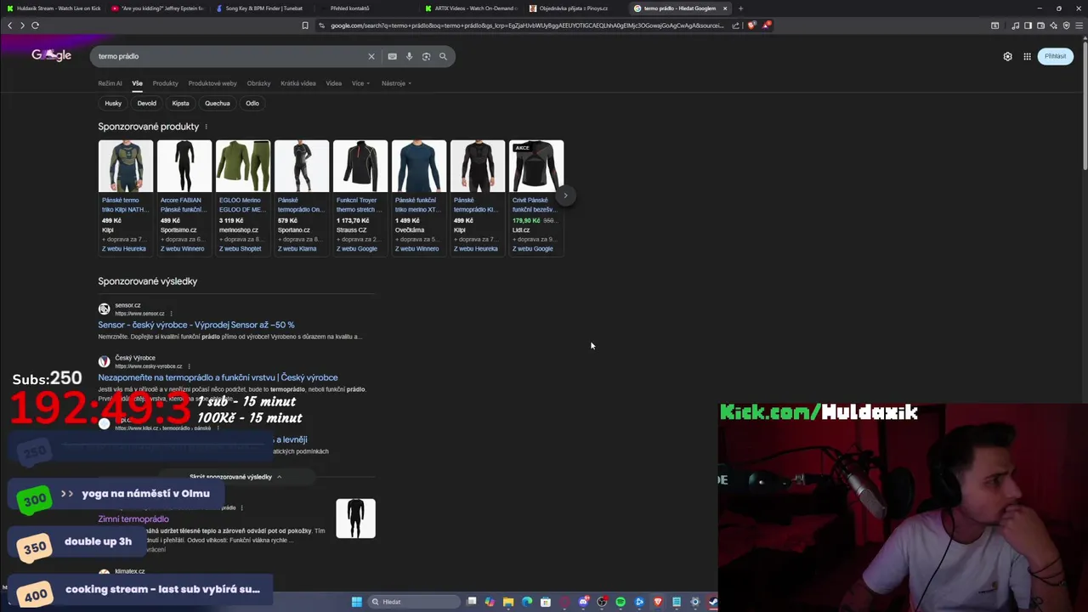Open Task View on taskbar

point(472,602)
